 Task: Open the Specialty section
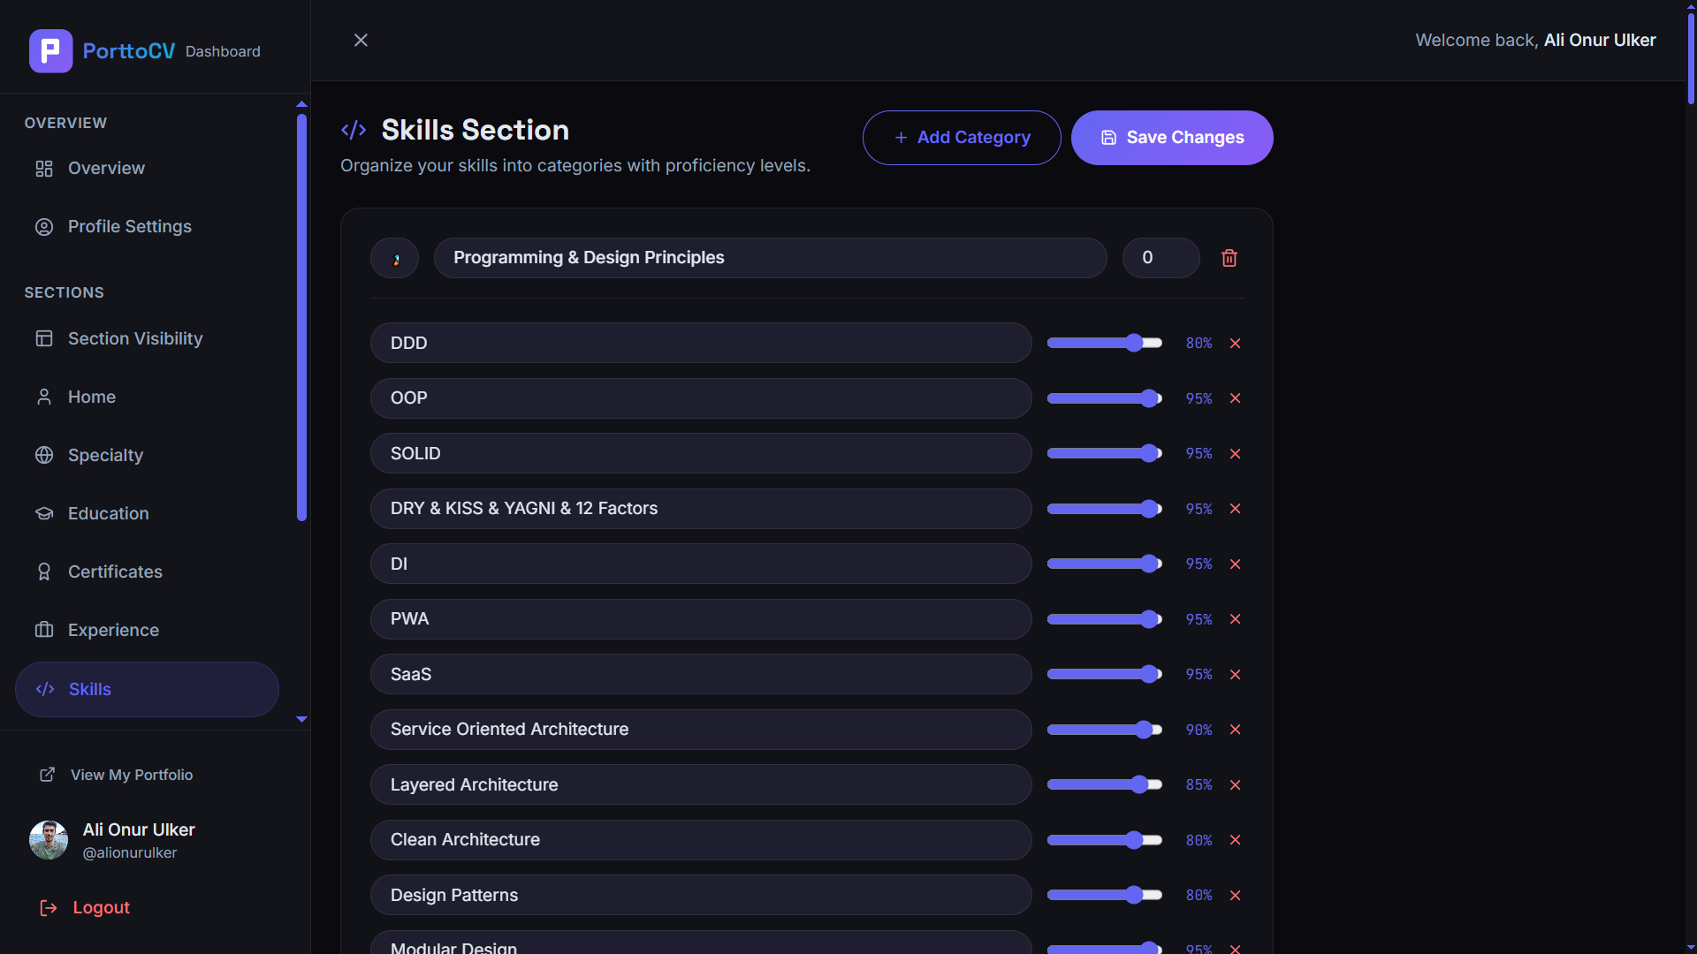[x=147, y=455]
